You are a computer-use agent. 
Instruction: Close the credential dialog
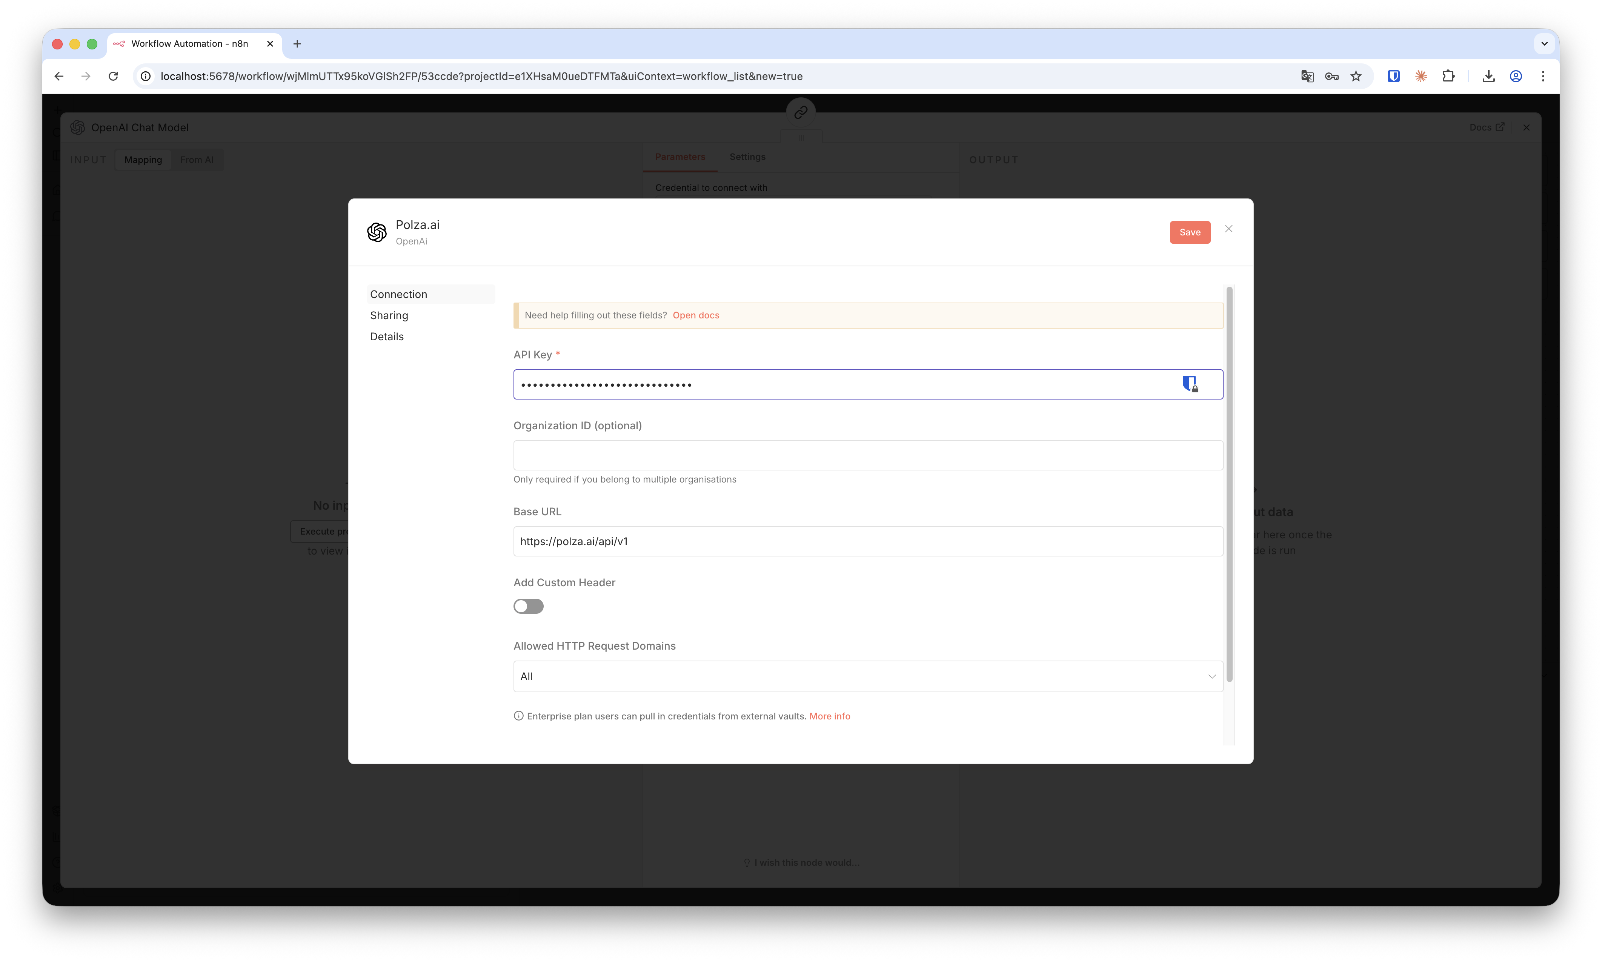(1228, 229)
